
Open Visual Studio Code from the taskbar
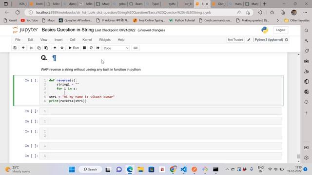(x=183, y=170)
